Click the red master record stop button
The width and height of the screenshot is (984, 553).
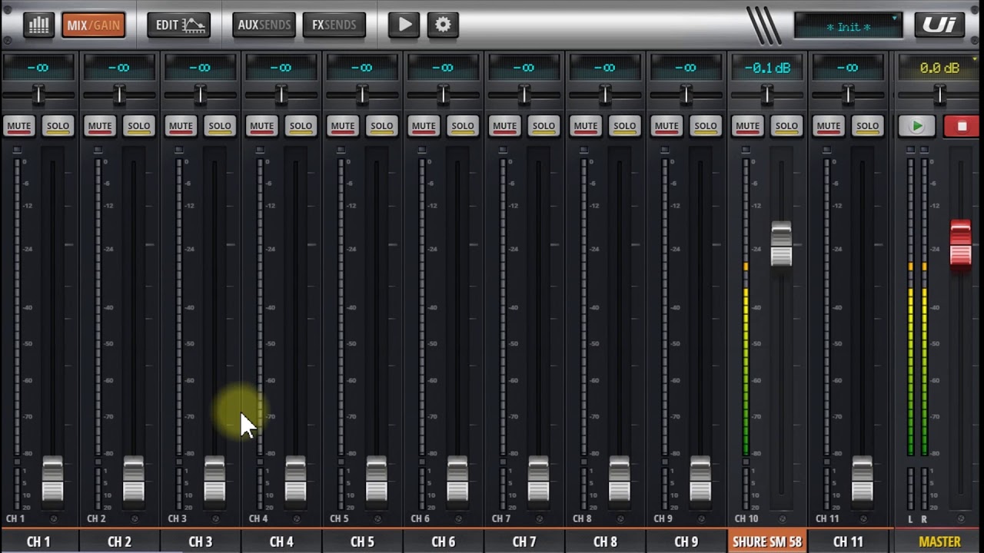coord(962,126)
